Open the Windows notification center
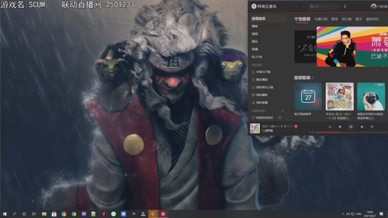 tap(381, 214)
